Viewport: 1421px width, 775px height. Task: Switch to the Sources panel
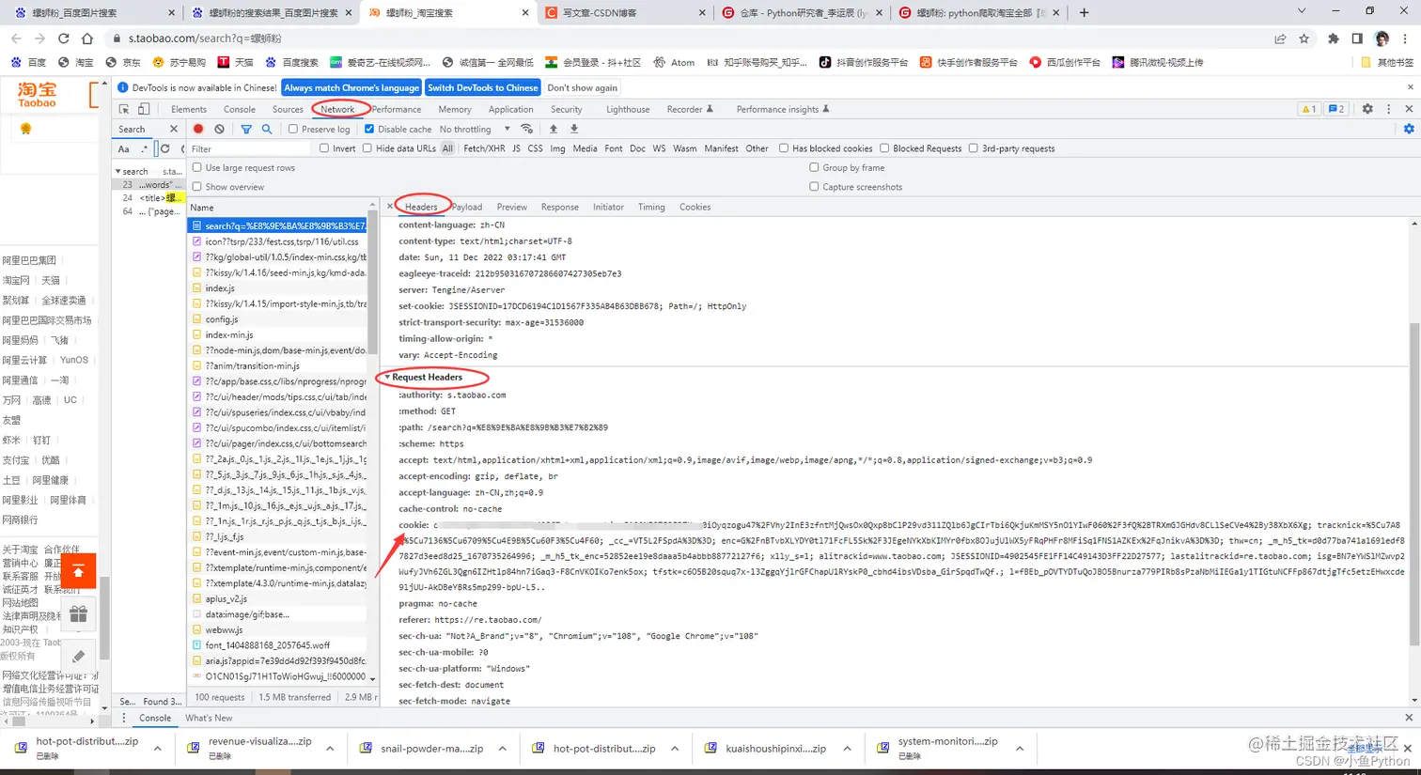click(x=288, y=109)
